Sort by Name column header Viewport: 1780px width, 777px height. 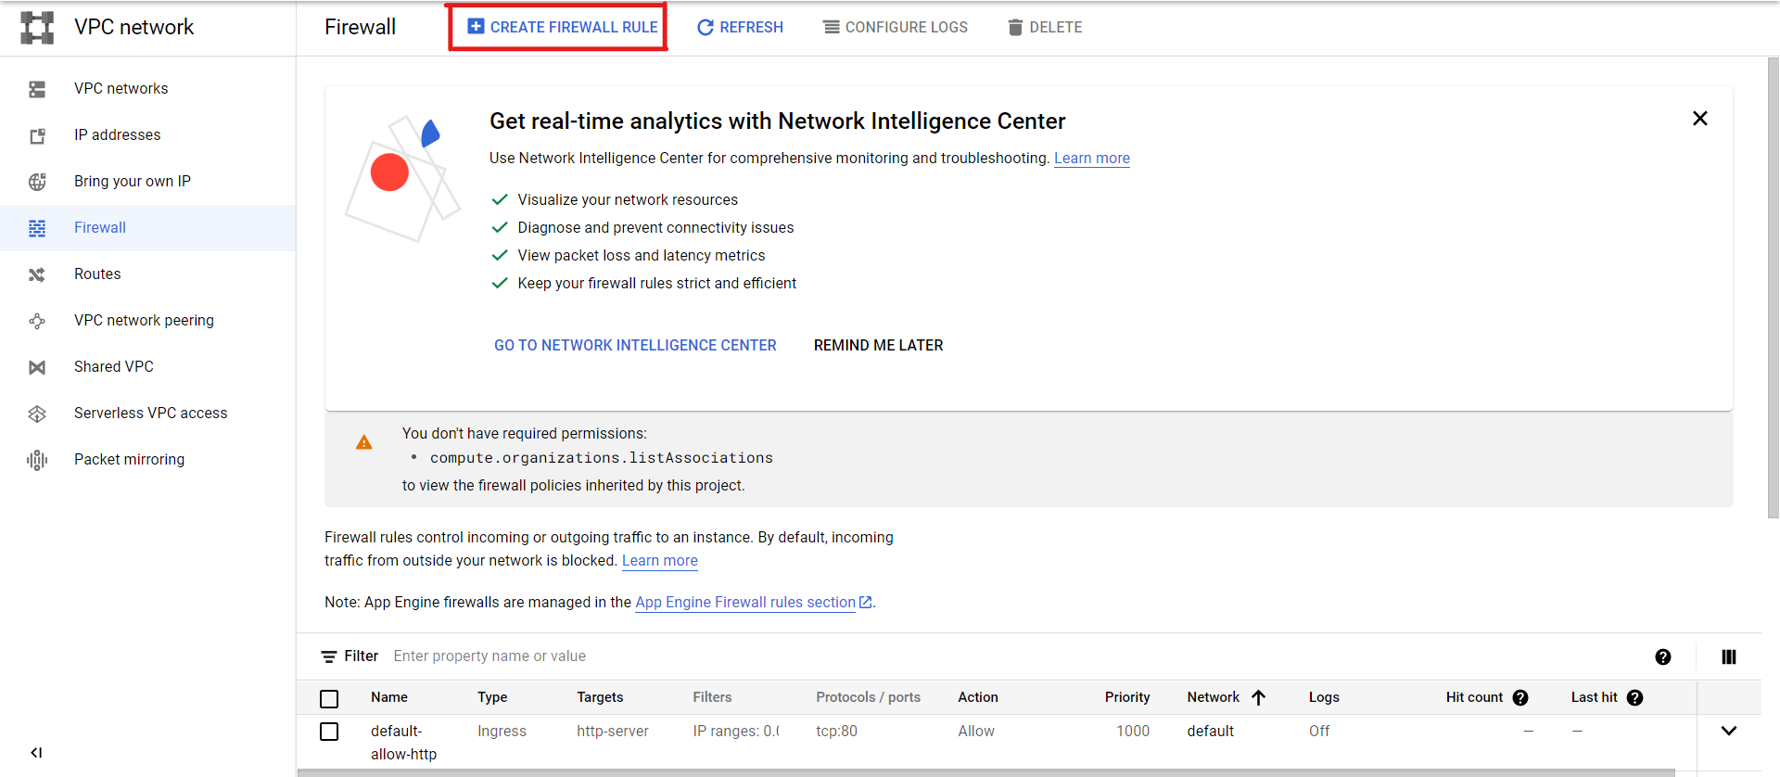[389, 697]
